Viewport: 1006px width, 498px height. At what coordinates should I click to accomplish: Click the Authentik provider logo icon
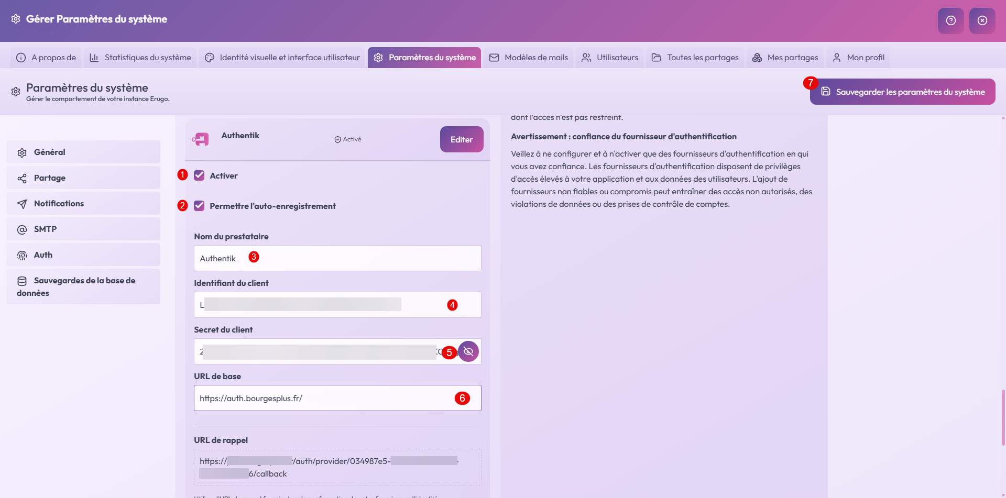201,139
